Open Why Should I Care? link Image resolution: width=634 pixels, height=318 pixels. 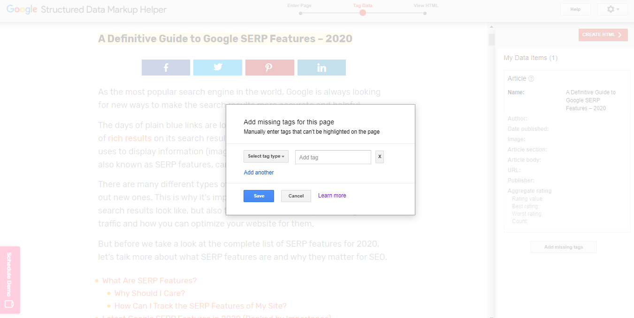[150, 293]
